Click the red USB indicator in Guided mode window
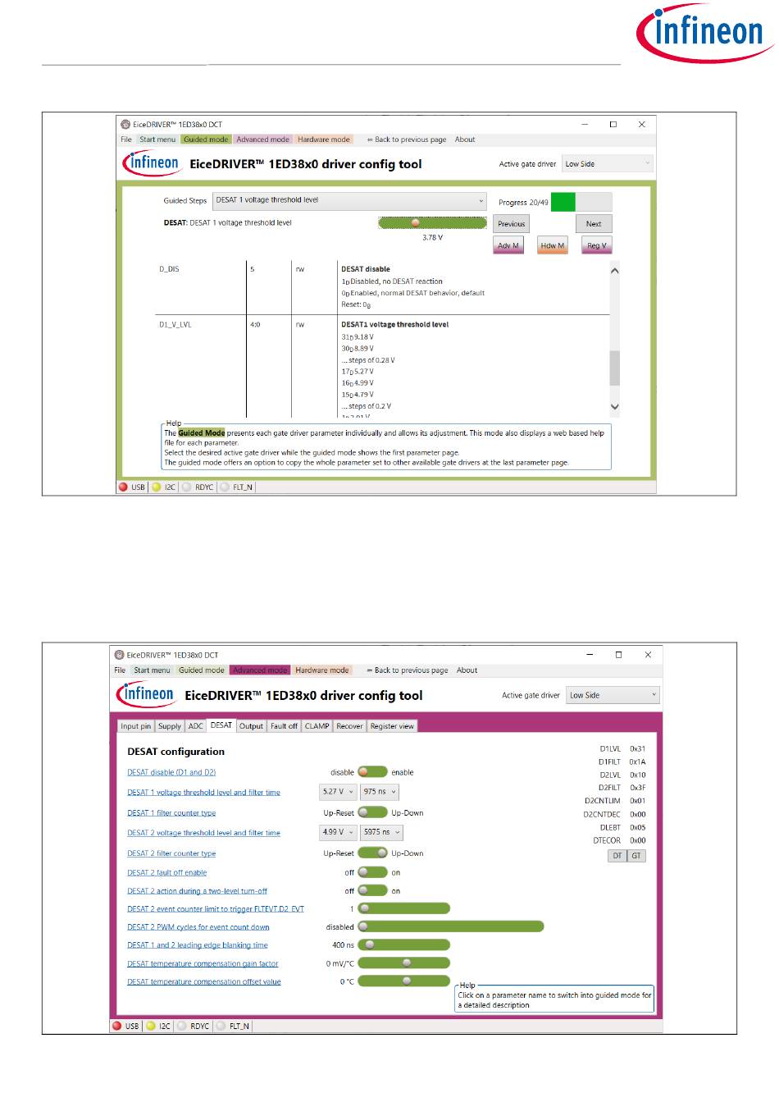This screenshot has width=779, height=1116. pos(124,487)
